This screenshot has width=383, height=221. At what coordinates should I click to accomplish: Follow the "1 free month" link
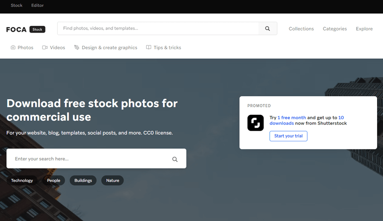[292, 117]
